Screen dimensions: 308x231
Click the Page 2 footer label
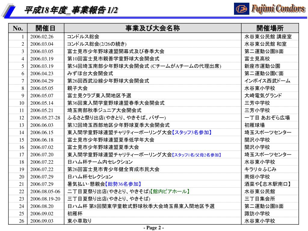click(154, 228)
